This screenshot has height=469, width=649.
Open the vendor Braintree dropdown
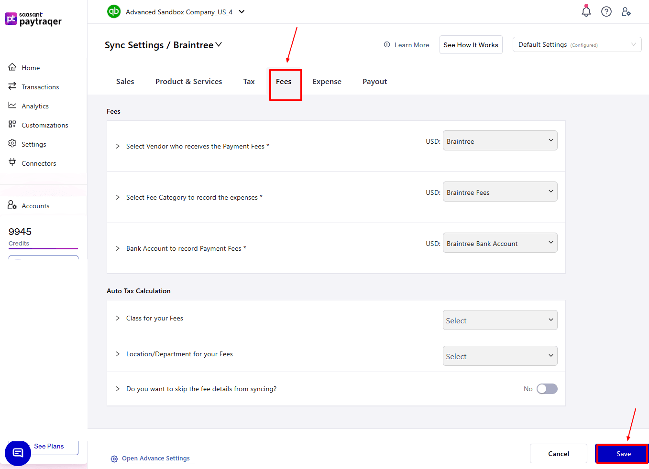(x=500, y=141)
